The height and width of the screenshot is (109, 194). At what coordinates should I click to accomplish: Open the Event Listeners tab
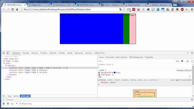(x=121, y=57)
